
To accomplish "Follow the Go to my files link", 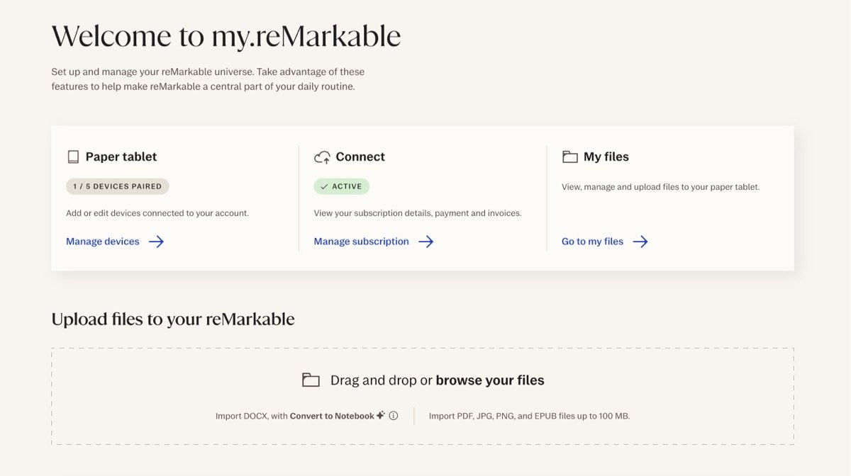I will coord(592,242).
